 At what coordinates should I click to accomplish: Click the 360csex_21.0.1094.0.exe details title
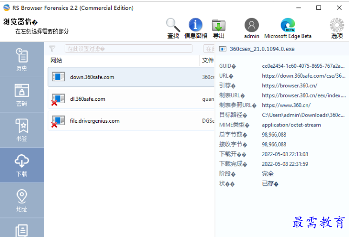[262, 49]
